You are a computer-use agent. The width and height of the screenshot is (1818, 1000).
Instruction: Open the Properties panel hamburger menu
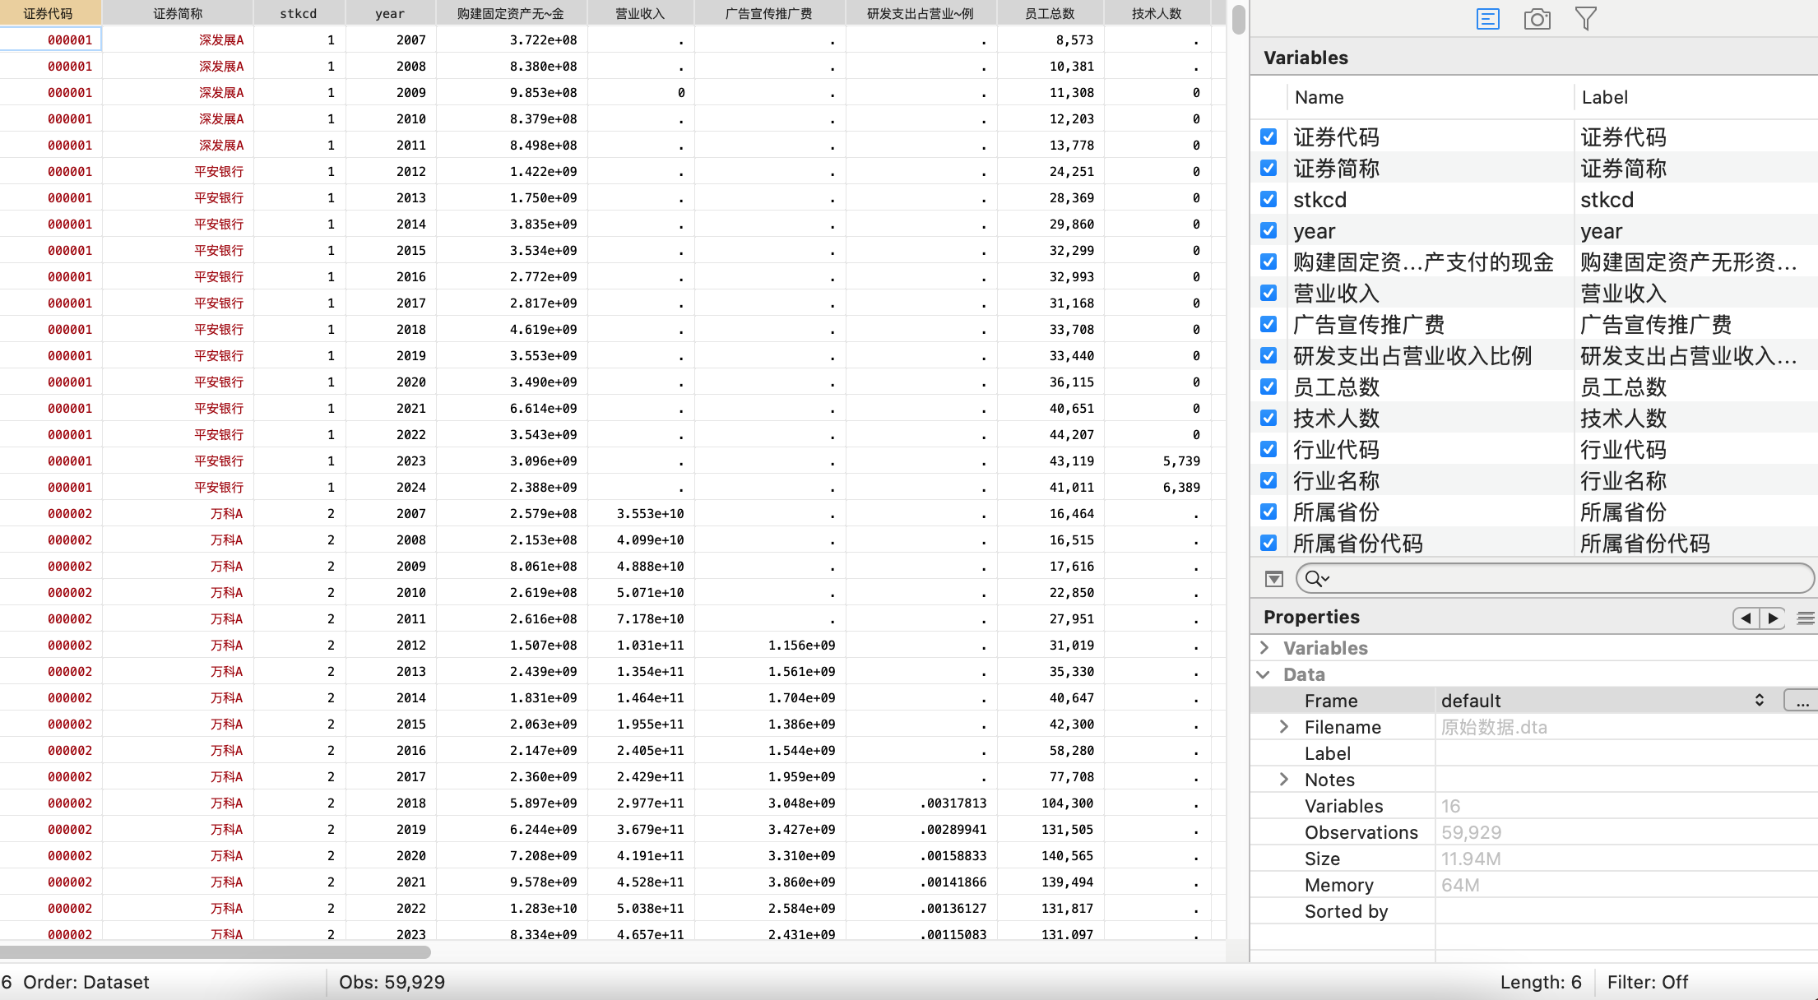1806,618
